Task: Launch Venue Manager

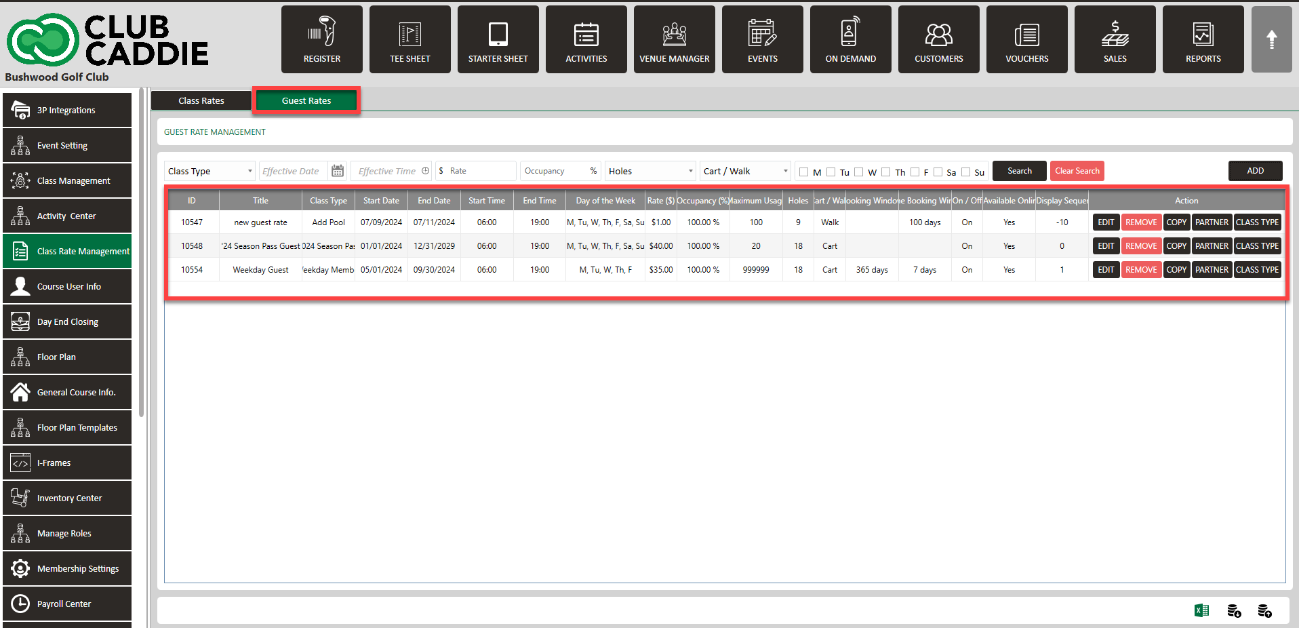Action: pos(675,39)
